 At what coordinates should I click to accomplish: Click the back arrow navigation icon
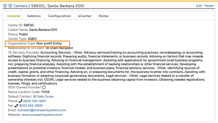tap(5, 6)
